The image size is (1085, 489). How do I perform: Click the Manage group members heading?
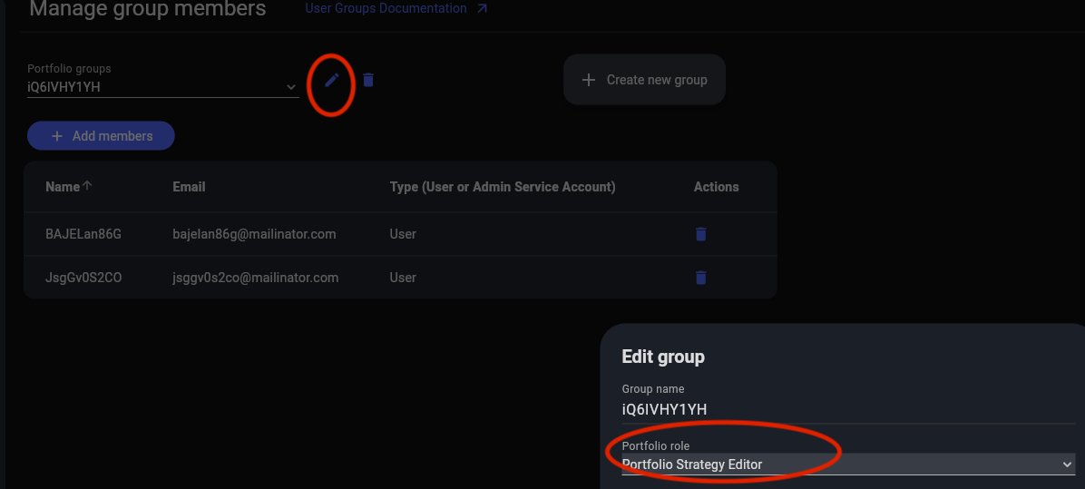coord(147,9)
